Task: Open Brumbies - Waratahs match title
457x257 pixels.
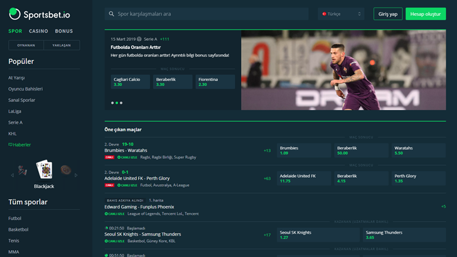Action: [126, 151]
